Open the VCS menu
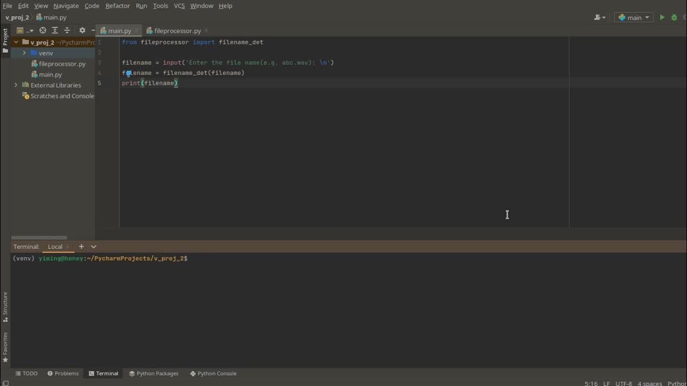Viewport: 687px width, 386px height. tap(179, 6)
